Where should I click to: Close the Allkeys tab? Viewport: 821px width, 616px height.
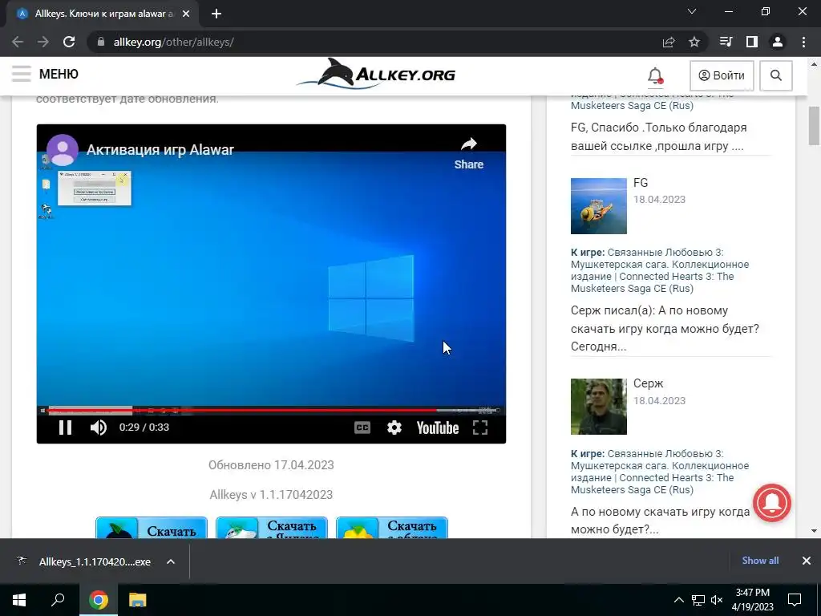point(186,14)
